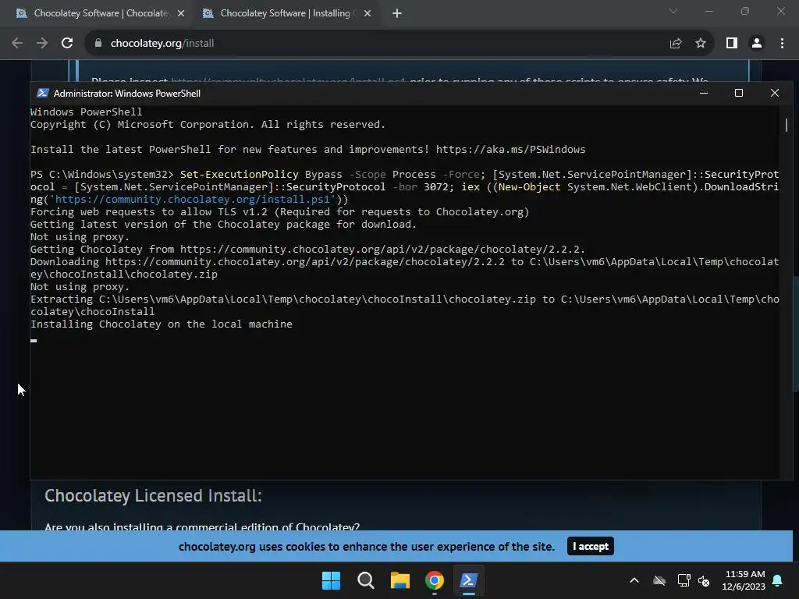Click PowerShell icon in window title bar

[43, 94]
